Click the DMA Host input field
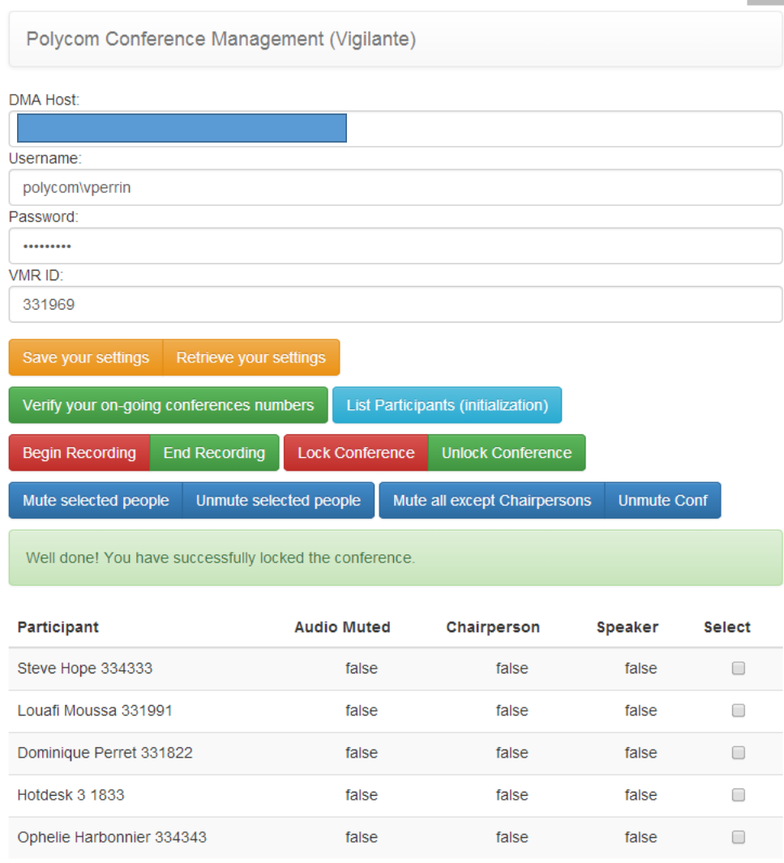 click(x=396, y=129)
